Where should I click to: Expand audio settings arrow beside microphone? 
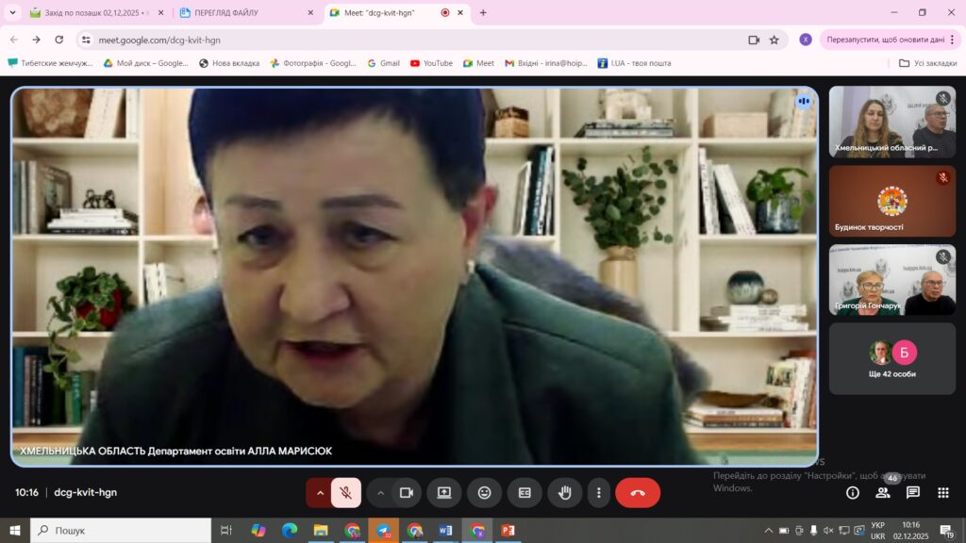click(x=319, y=492)
